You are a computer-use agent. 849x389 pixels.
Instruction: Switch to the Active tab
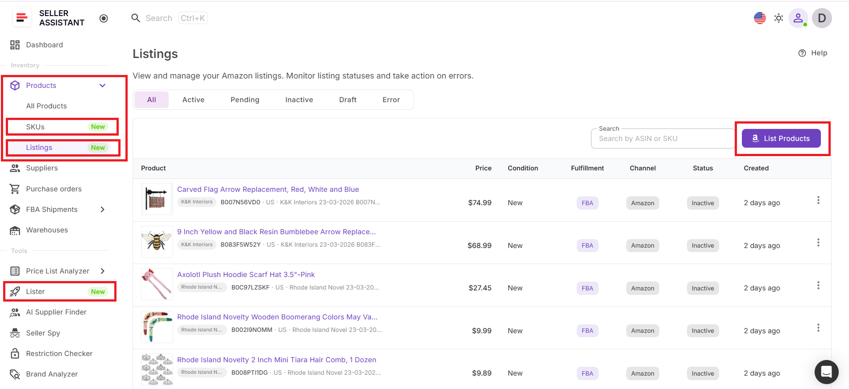(193, 99)
